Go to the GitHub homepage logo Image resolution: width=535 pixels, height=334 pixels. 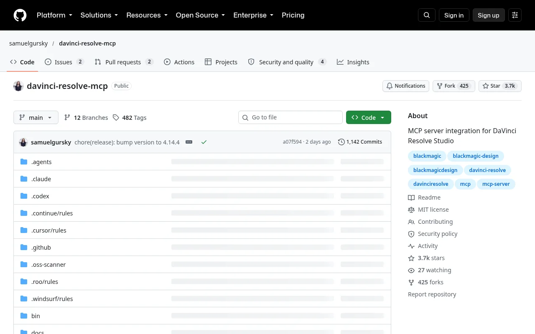click(x=20, y=15)
